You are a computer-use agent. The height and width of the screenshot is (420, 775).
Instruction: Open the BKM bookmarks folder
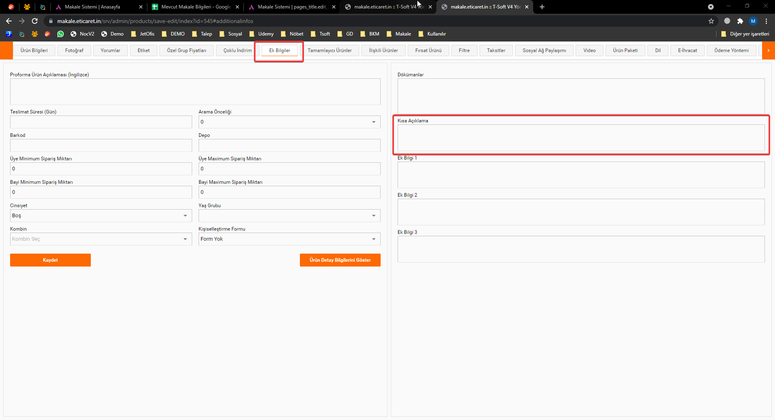(x=370, y=34)
